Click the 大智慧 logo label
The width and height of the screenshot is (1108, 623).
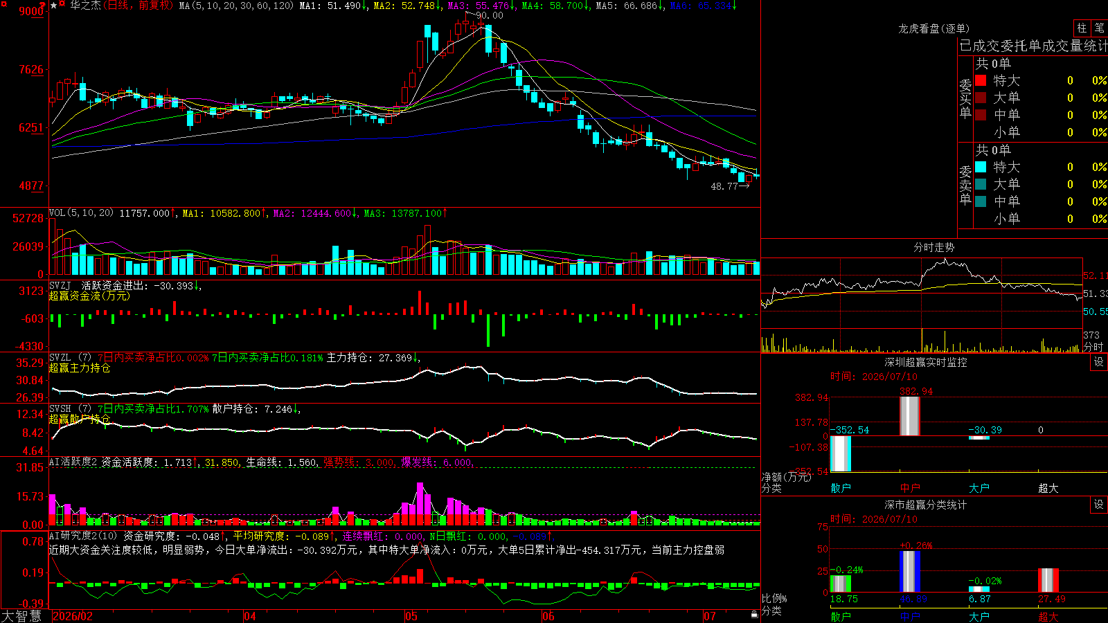pos(21,616)
